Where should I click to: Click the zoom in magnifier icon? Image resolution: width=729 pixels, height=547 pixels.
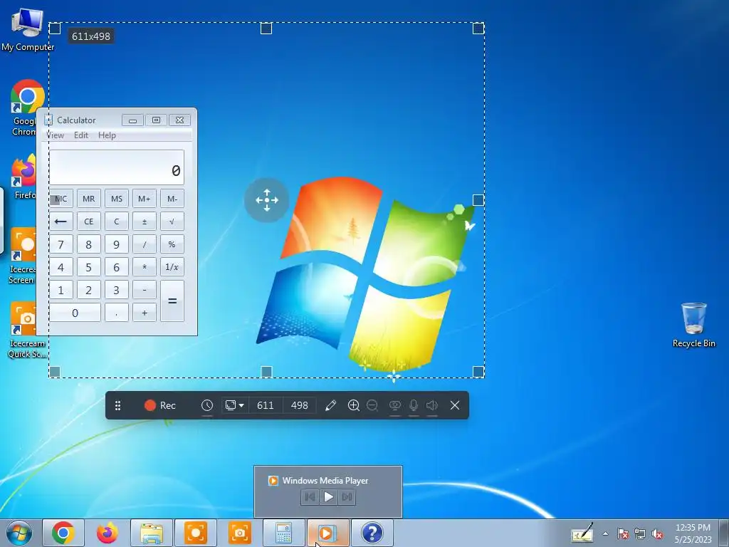point(354,405)
